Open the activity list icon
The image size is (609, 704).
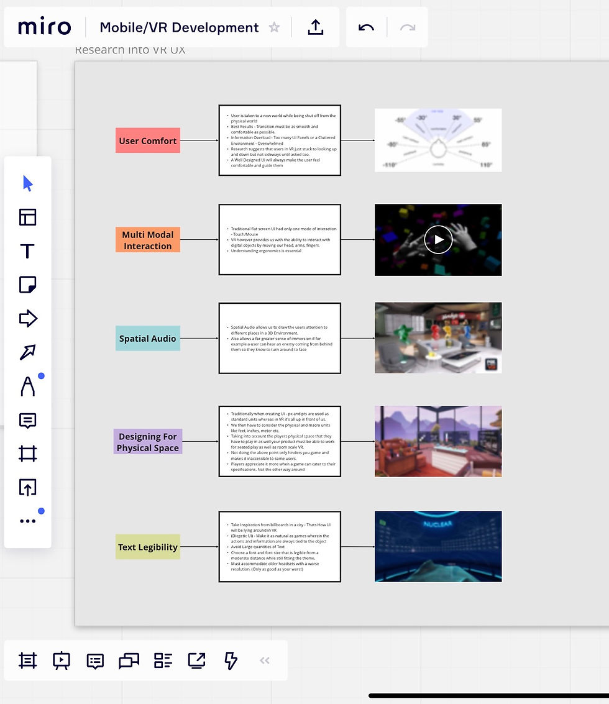pyautogui.click(x=163, y=661)
